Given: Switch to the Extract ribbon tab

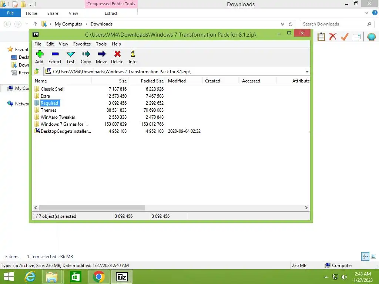Looking at the screenshot, I should (x=111, y=13).
